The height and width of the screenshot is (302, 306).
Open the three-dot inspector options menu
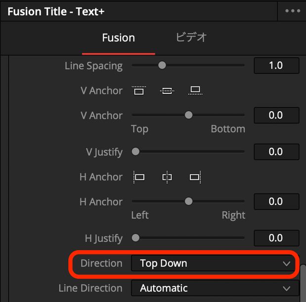[293, 11]
